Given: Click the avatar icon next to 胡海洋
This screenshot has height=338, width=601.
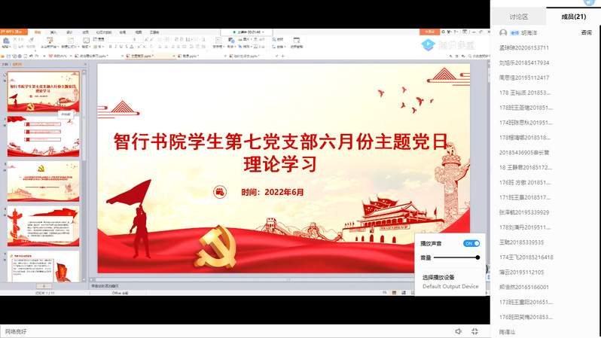Looking at the screenshot, I should [x=503, y=32].
